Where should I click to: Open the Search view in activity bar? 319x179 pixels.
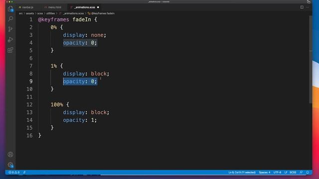pyautogui.click(x=10, y=19)
